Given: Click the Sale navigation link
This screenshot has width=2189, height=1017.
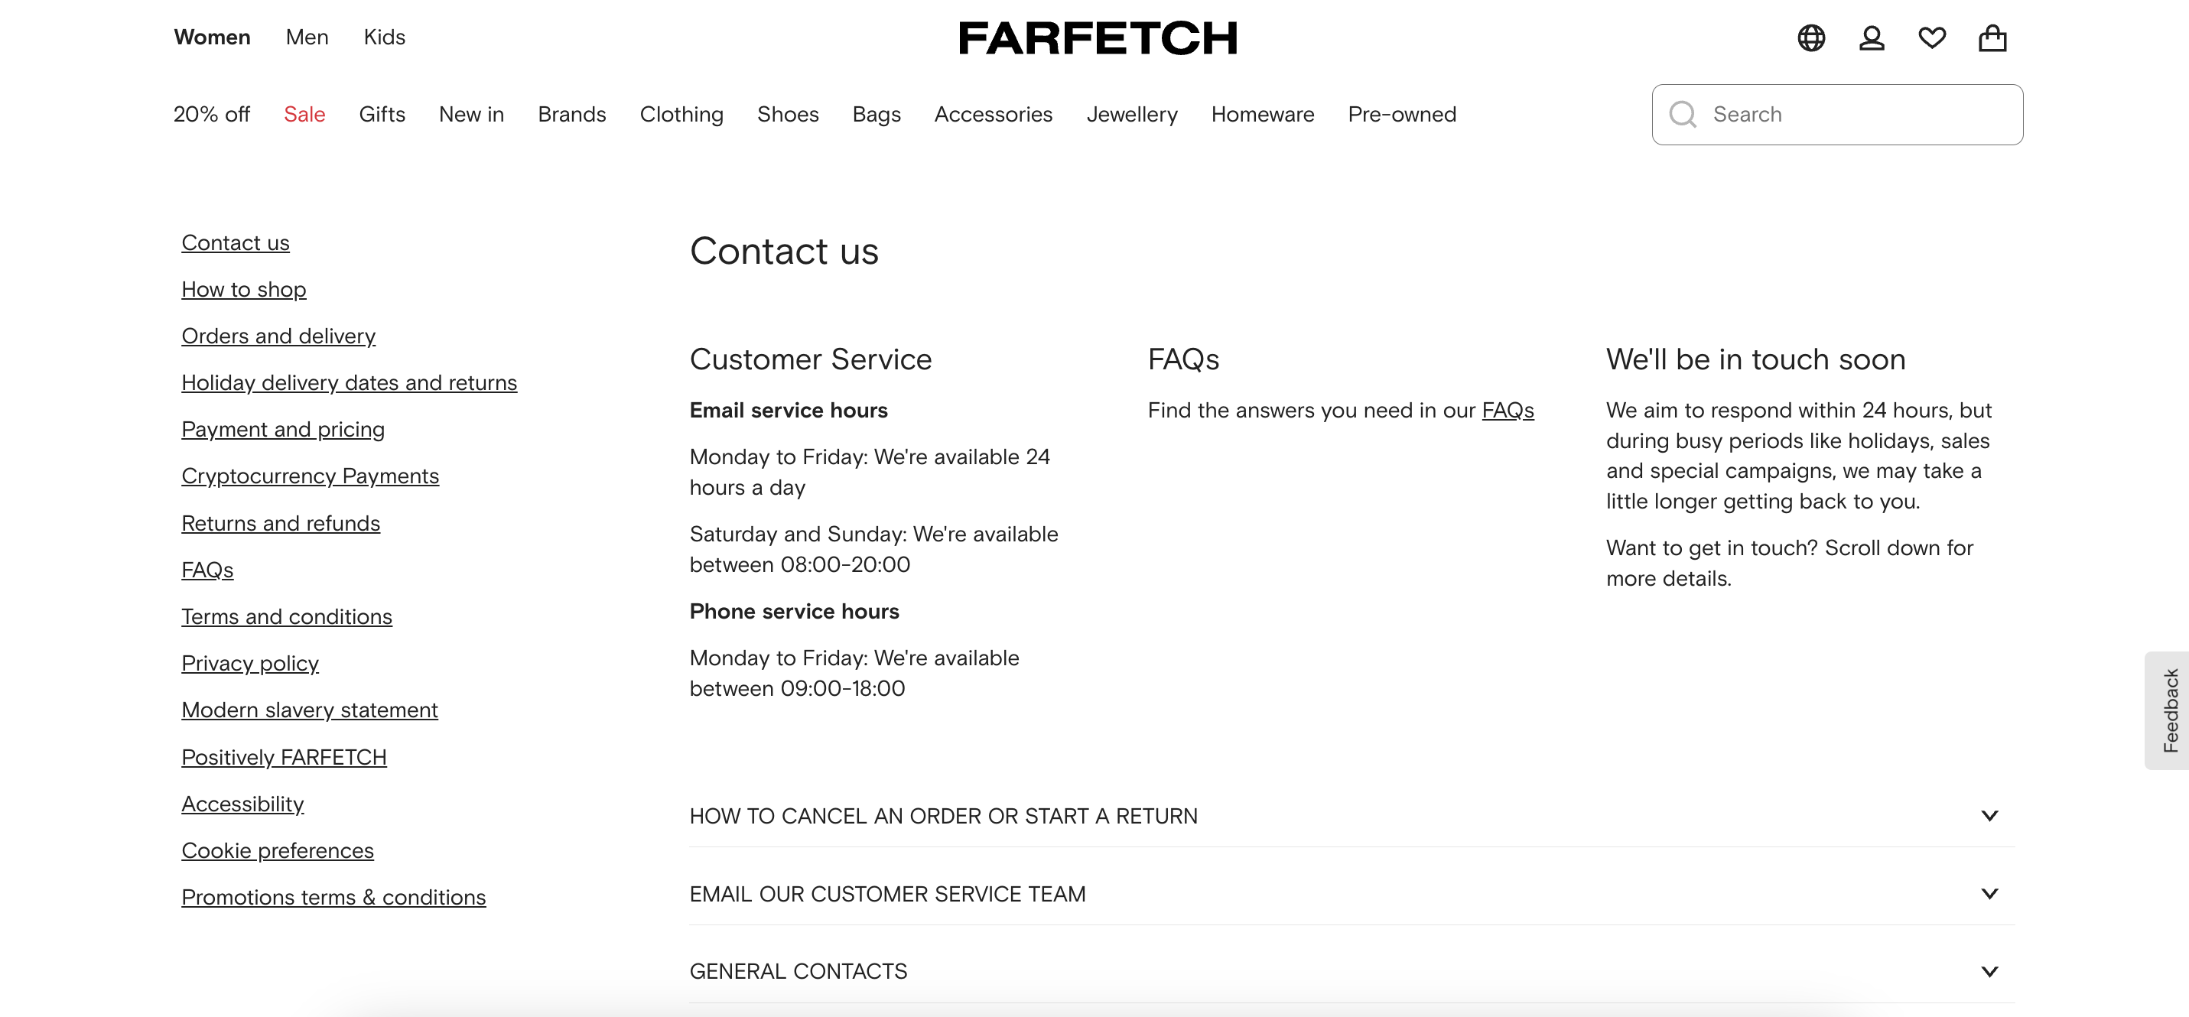Looking at the screenshot, I should pyautogui.click(x=303, y=115).
